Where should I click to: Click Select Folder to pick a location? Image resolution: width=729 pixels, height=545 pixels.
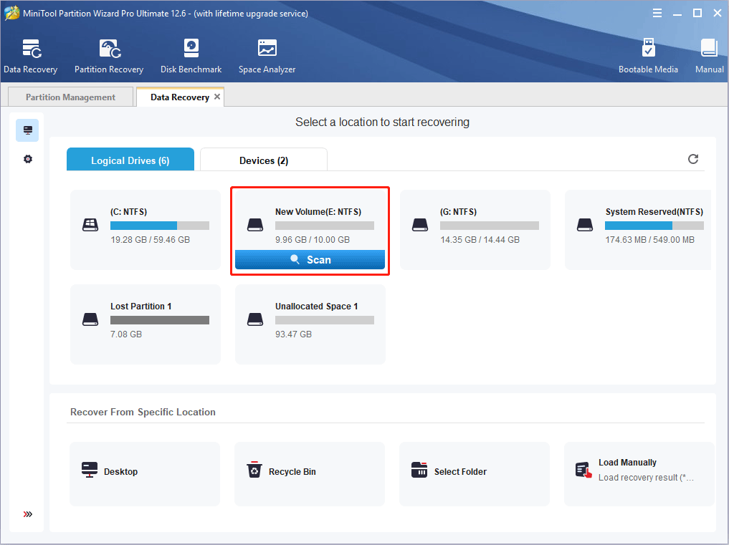coord(474,471)
